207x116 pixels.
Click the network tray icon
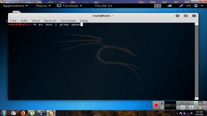pyautogui.click(x=188, y=113)
